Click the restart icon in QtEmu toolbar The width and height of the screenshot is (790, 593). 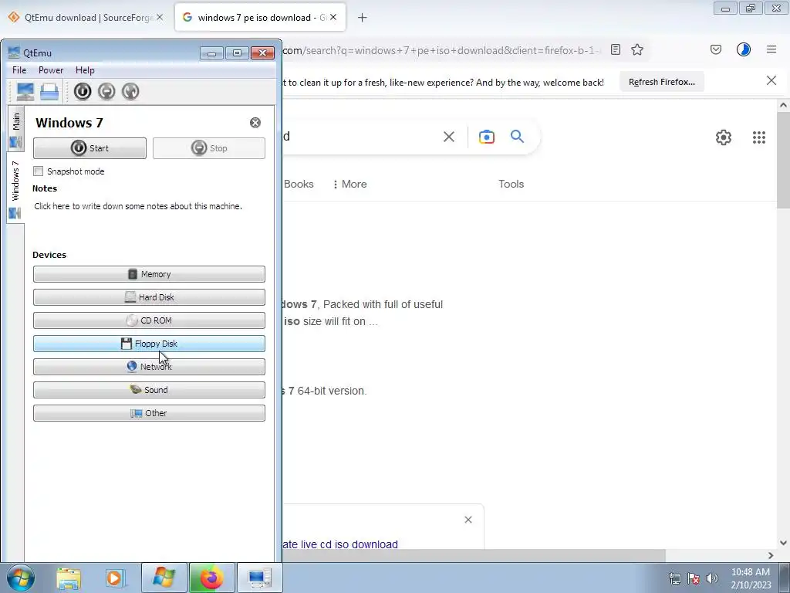[x=130, y=91]
